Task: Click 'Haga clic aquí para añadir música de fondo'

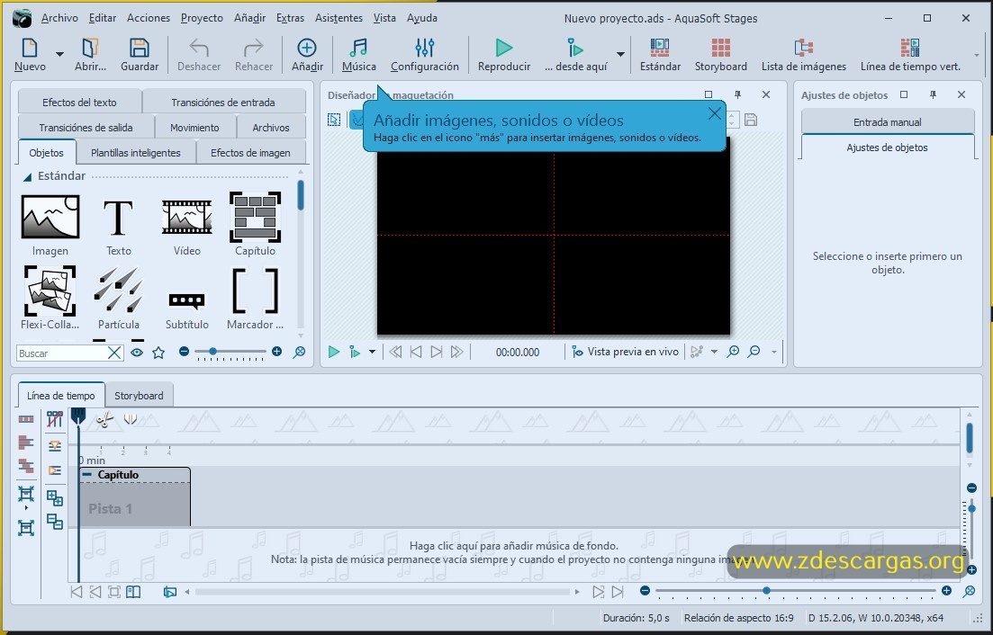Action: click(513, 545)
